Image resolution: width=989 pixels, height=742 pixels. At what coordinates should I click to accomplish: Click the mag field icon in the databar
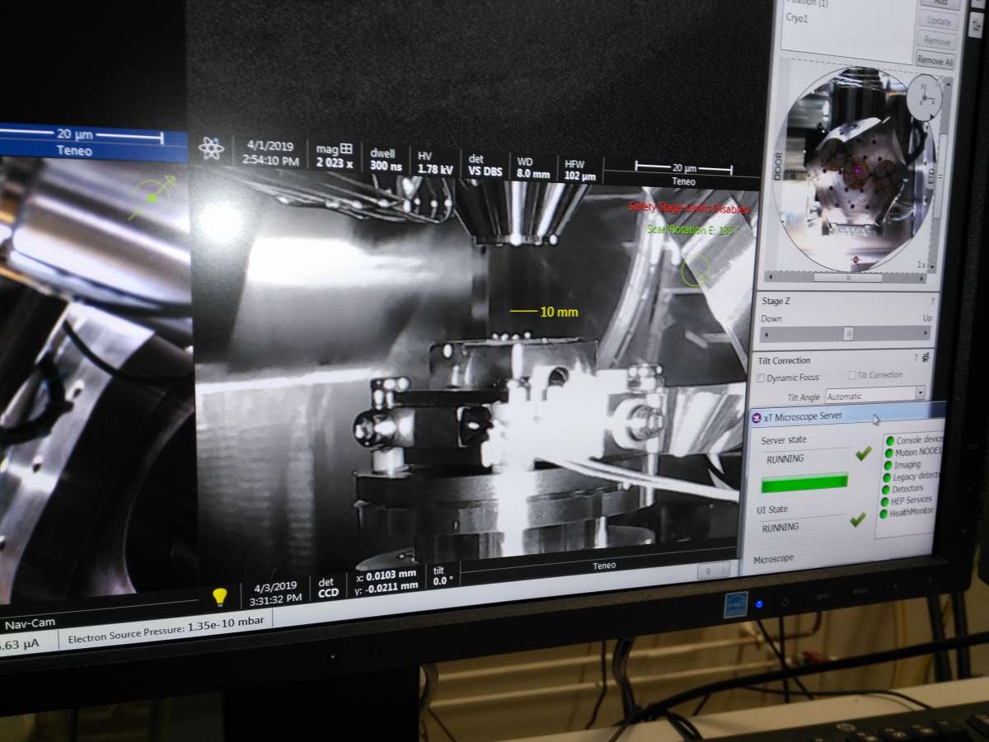(346, 148)
